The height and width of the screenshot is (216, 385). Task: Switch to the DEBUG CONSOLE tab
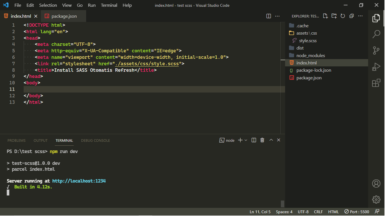(x=95, y=140)
